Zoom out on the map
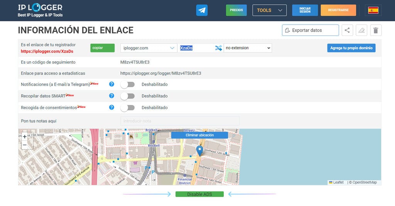The width and height of the screenshot is (395, 206). [x=25, y=145]
